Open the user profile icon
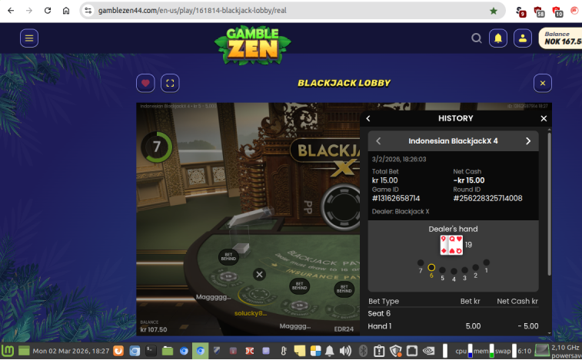The height and width of the screenshot is (360, 582). click(522, 38)
